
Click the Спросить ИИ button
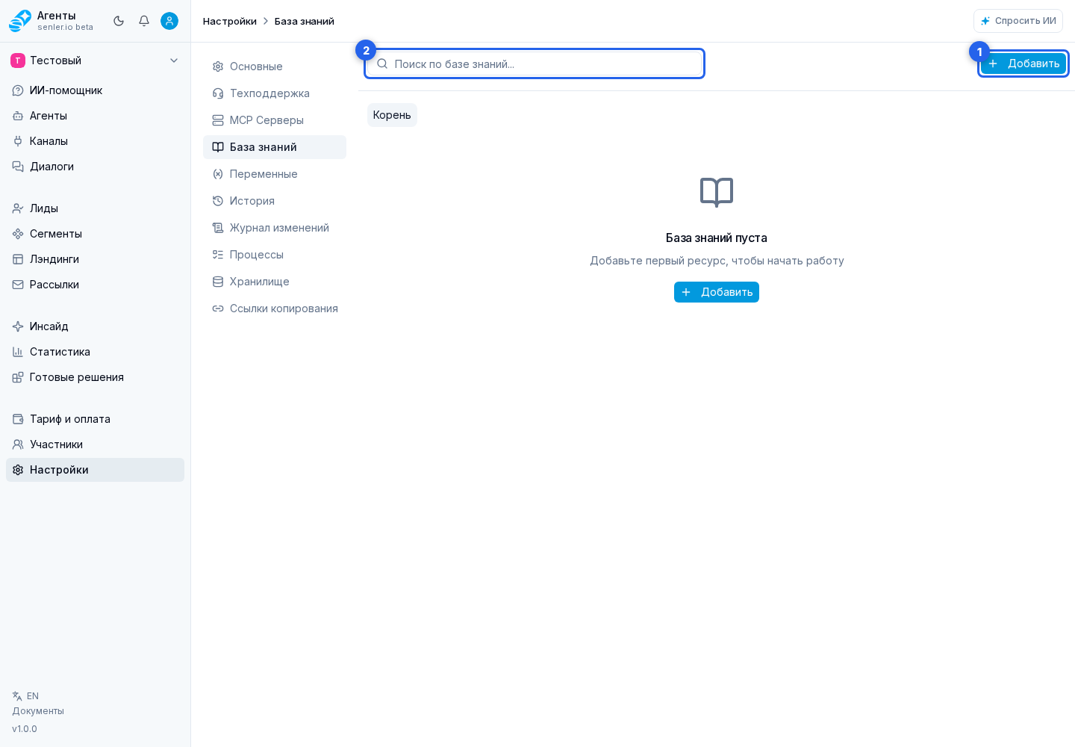(1018, 21)
